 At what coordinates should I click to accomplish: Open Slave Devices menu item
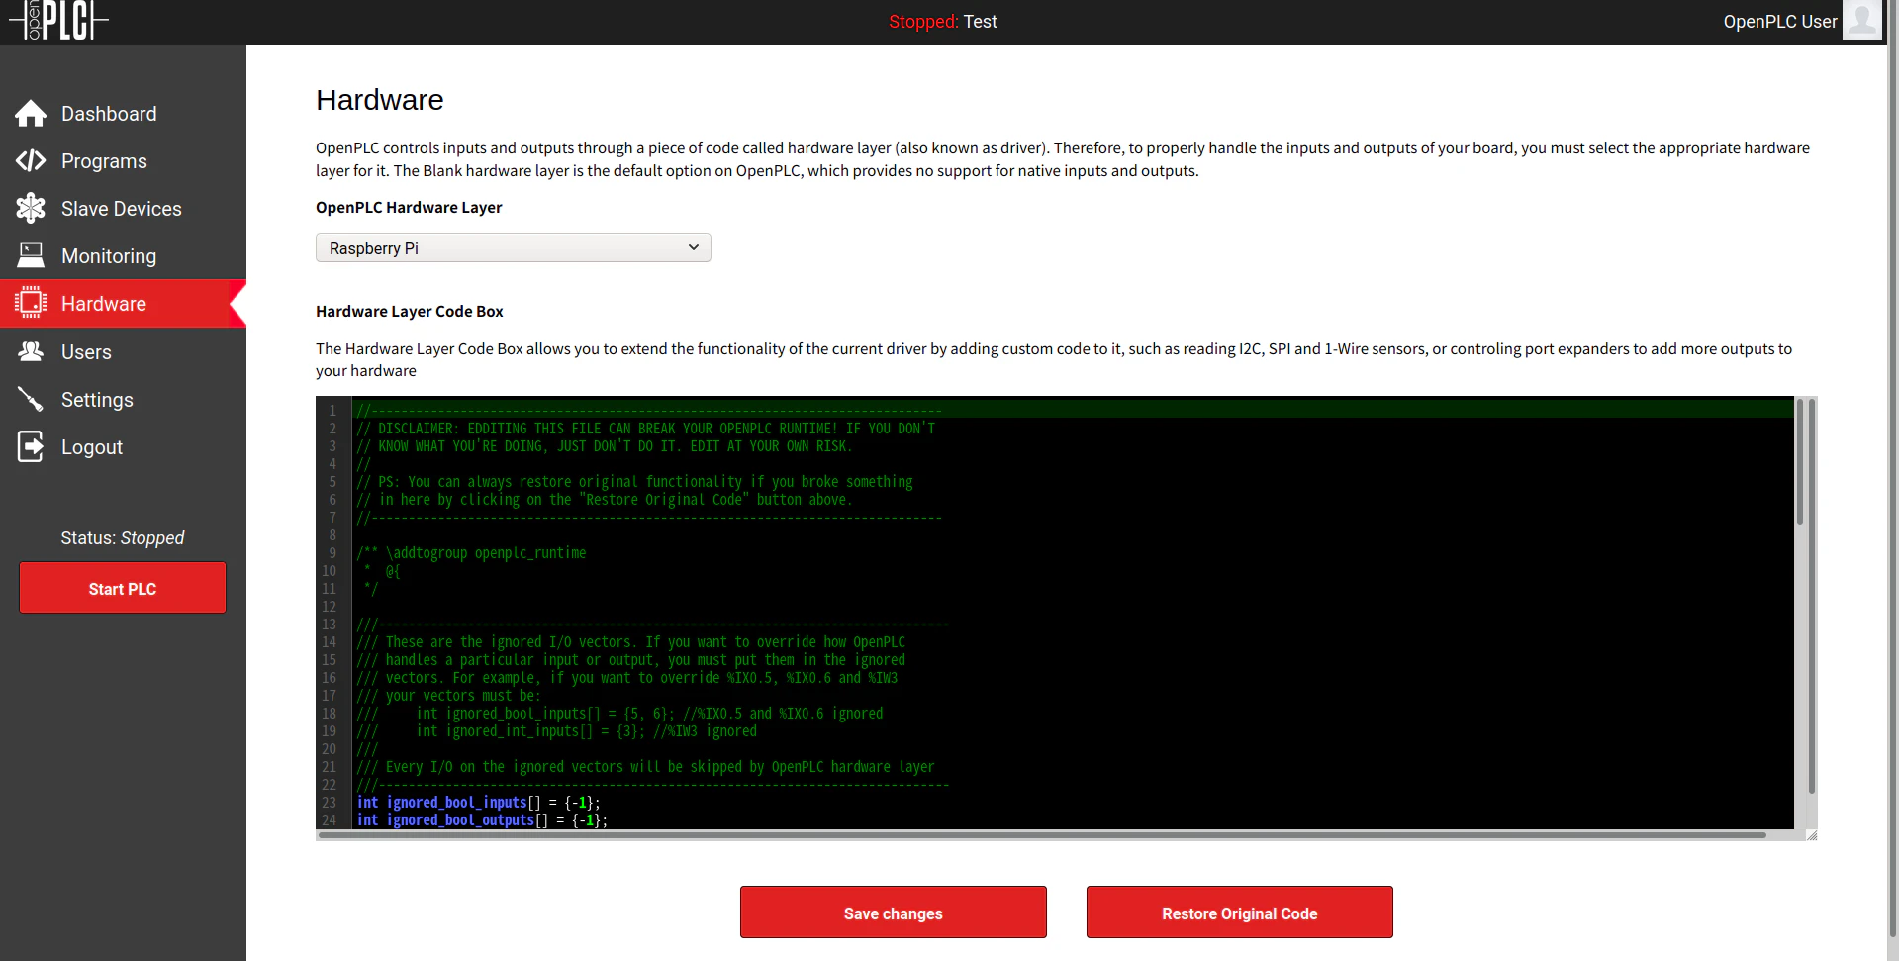pyautogui.click(x=123, y=209)
